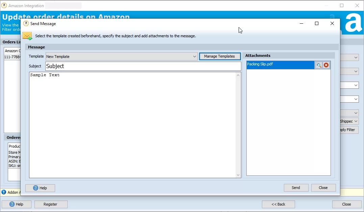Open Help from the Send Message dialog
This screenshot has width=364, height=212.
coord(40,188)
